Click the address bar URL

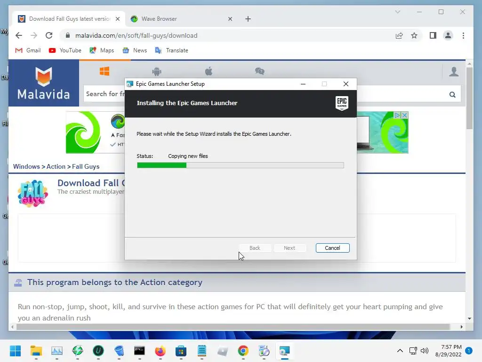[136, 35]
